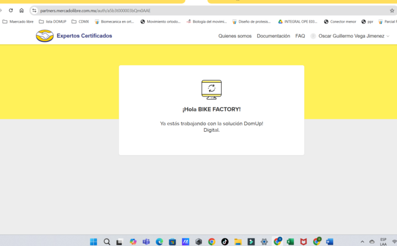Click the user avatar beside Oscar Guillermo
The image size is (397, 246).
313,36
